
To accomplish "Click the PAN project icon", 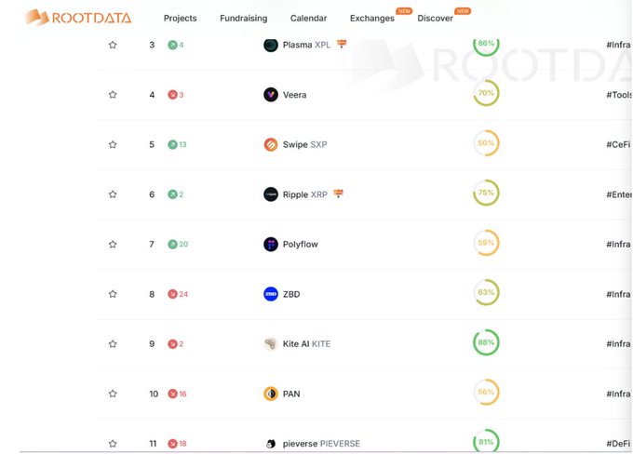I will [x=271, y=394].
